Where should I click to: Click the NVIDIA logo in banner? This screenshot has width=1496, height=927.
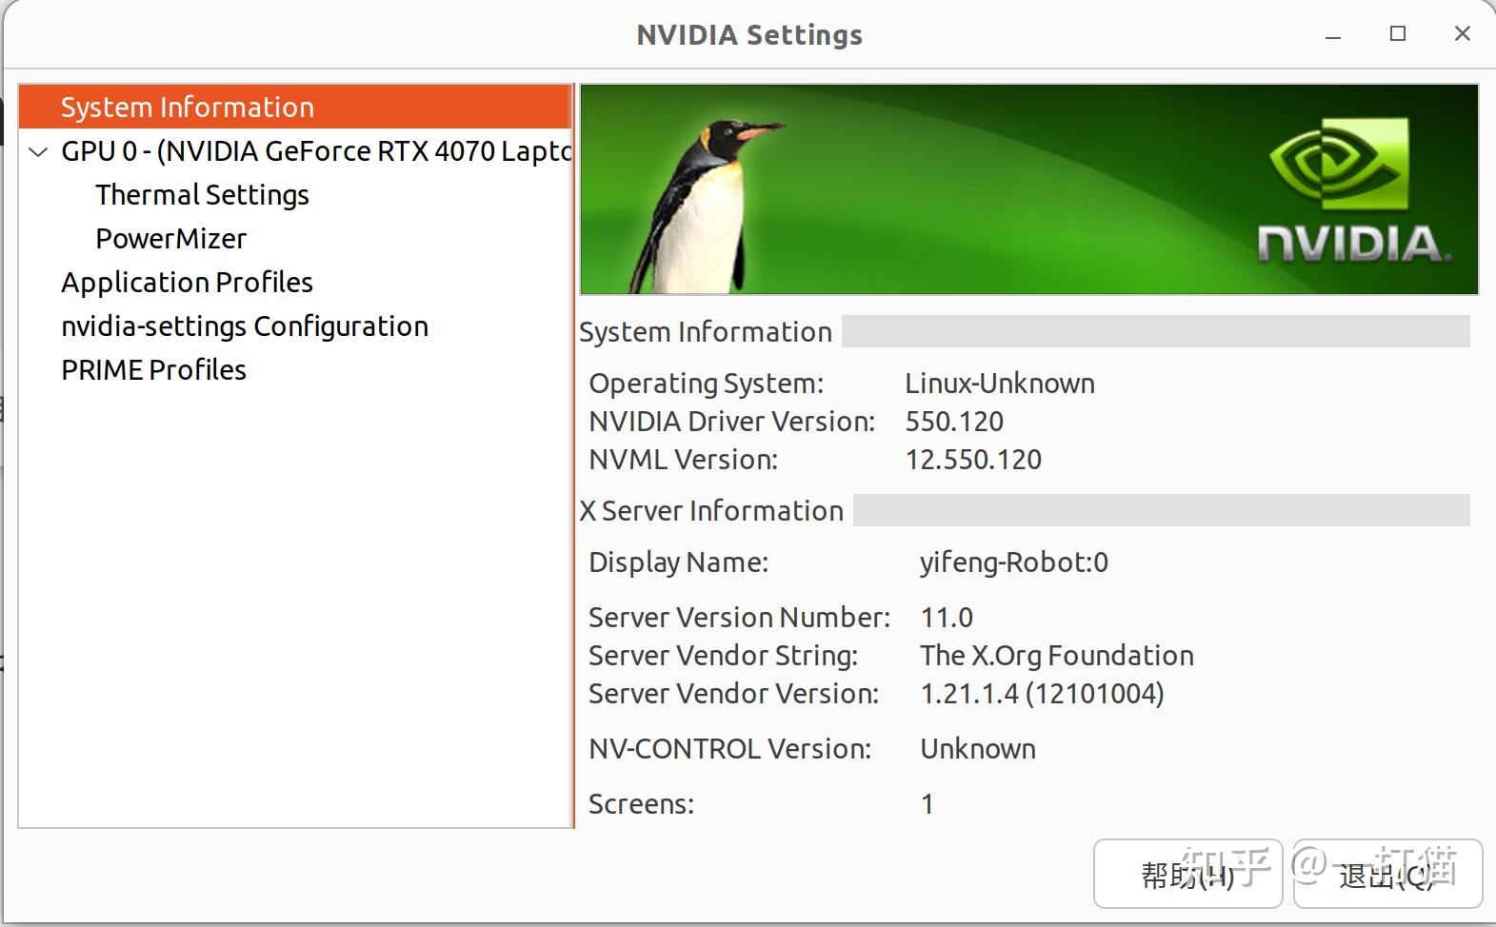pos(1353,189)
